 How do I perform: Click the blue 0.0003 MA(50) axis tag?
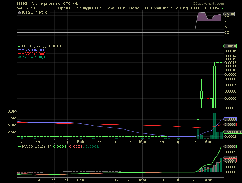[230, 119]
